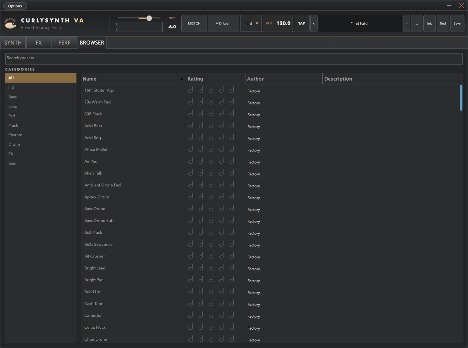Set first rating note for 16th Stutter Arp
Screen dimensions: 468x348
pos(190,90)
